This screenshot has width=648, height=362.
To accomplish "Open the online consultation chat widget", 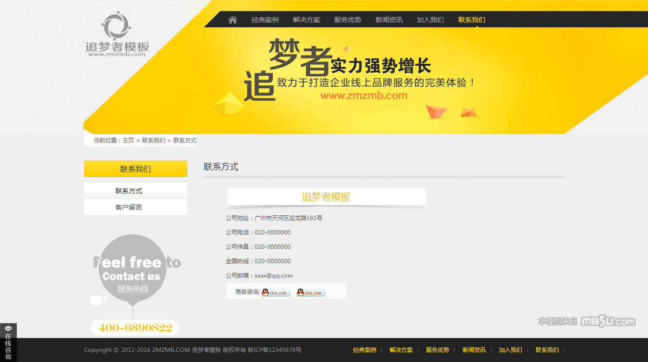I will tap(8, 342).
